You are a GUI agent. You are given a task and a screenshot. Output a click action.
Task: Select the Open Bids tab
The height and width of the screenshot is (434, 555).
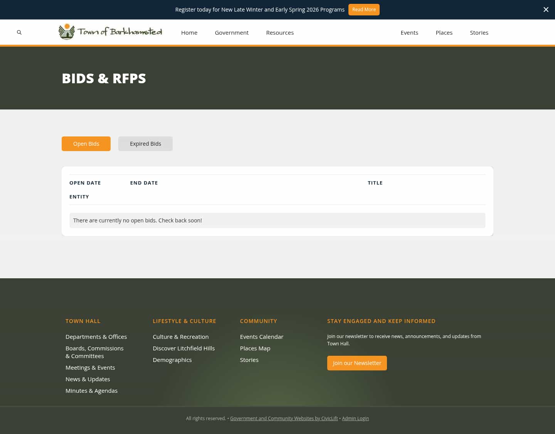pos(86,143)
